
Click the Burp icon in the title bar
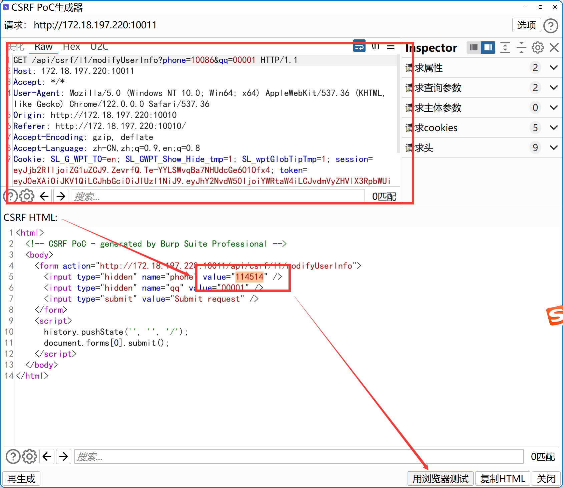6,7
